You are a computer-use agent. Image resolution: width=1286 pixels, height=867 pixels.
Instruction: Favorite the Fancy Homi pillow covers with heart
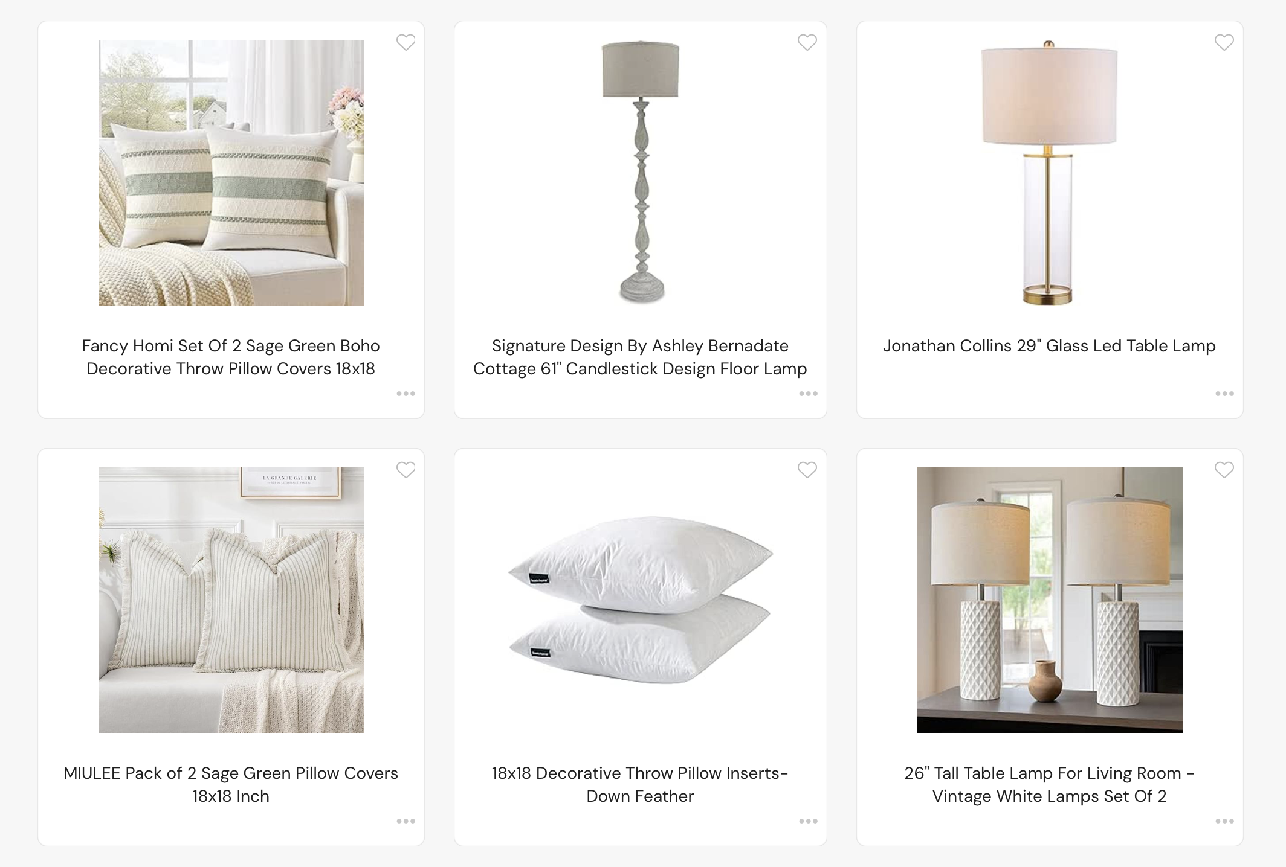coord(406,42)
